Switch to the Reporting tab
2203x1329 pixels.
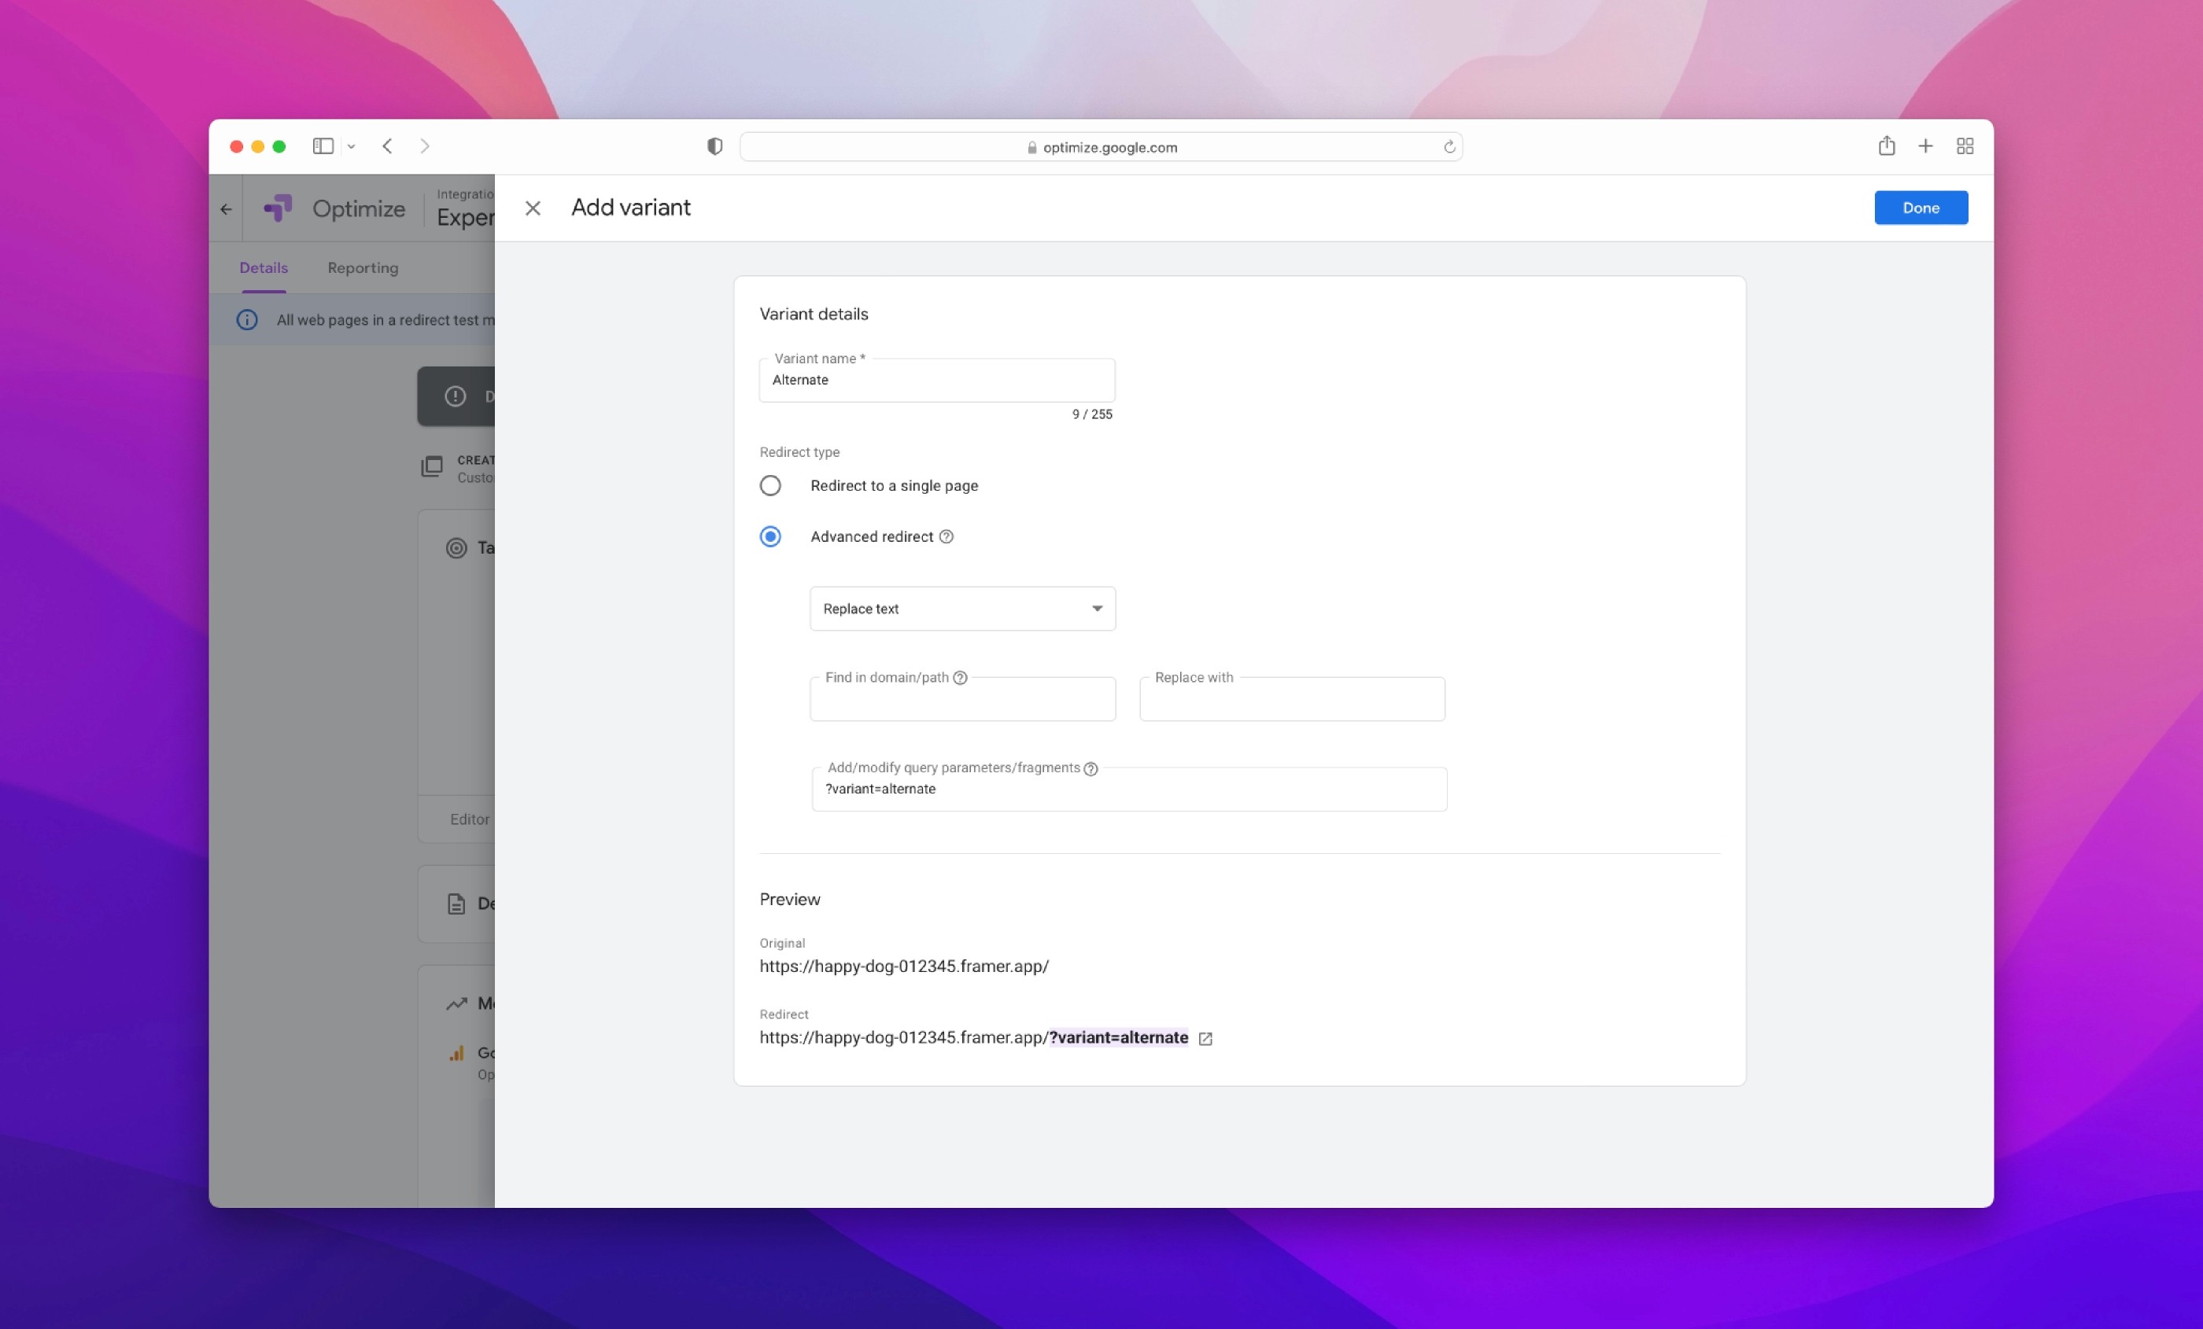pos(362,267)
